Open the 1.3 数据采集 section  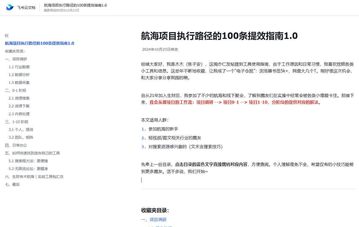pos(18,82)
